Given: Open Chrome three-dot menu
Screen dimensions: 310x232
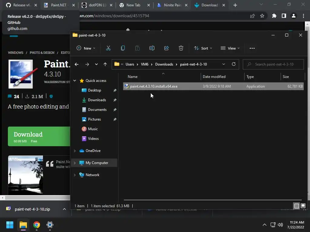Looking at the screenshot, I should point(303,16).
